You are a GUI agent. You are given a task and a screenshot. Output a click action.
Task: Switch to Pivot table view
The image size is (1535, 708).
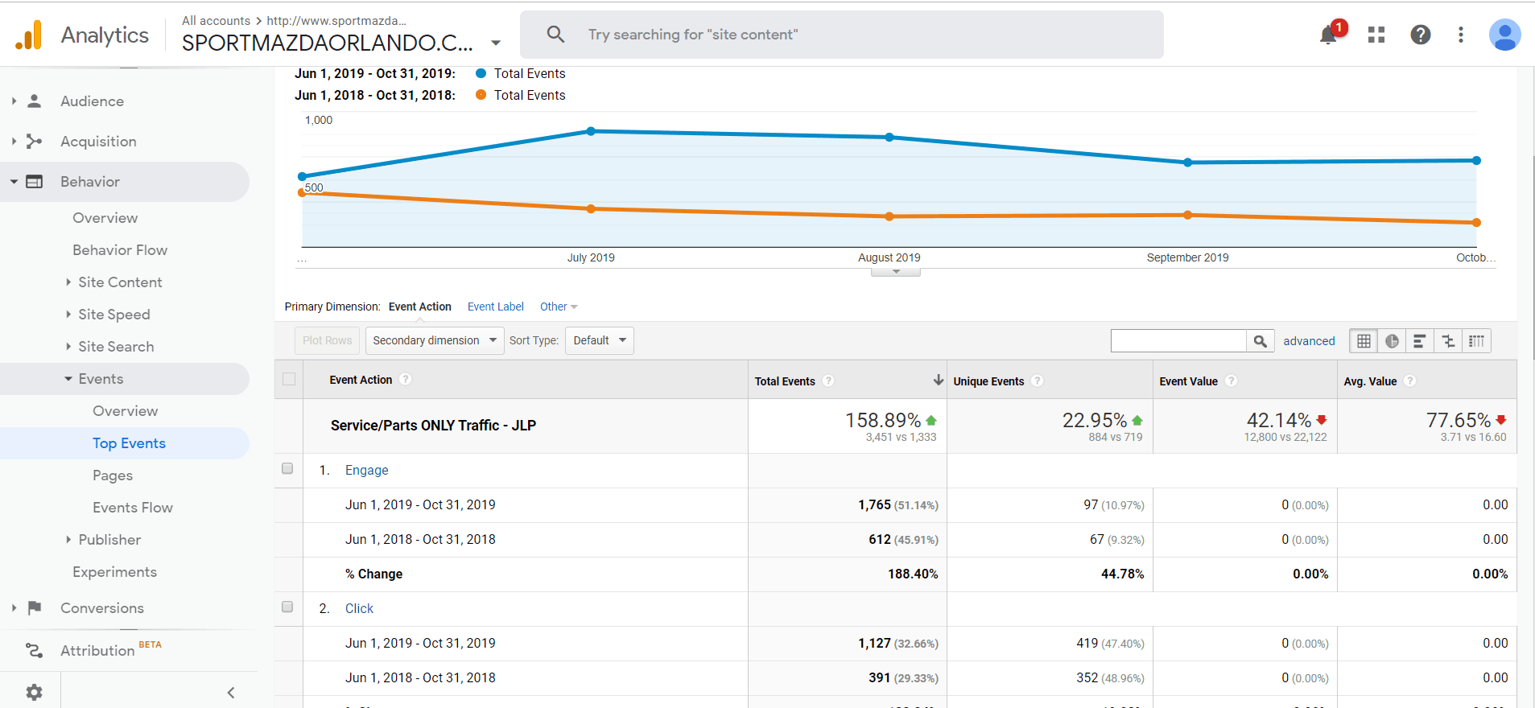[x=1476, y=341]
